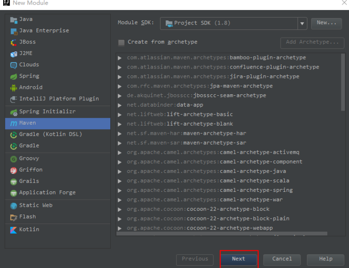Expand bamboo-plugin-archetype node

(x=120, y=58)
